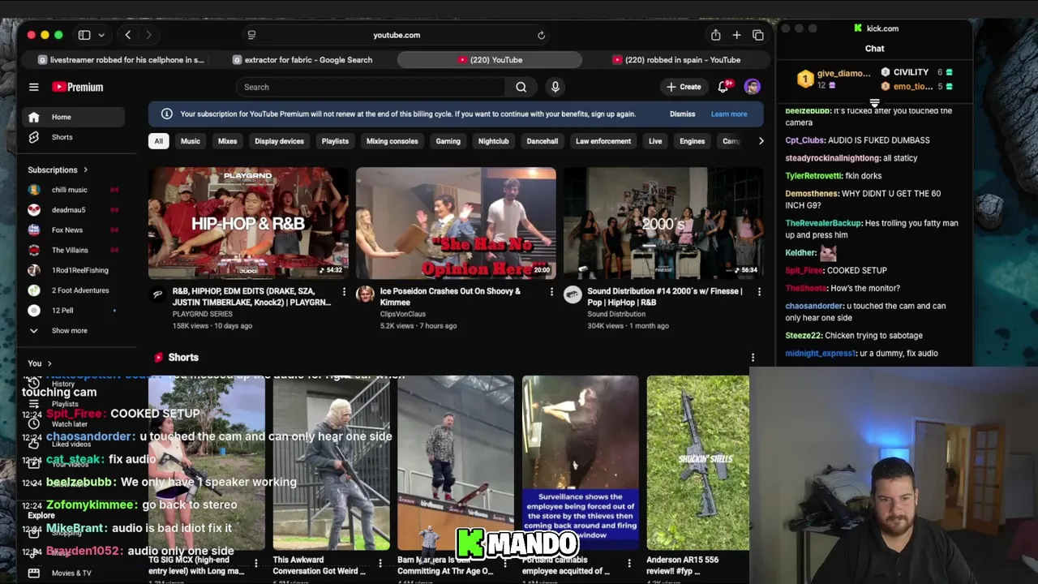
Task: Select the Engines filter chip
Action: [692, 141]
